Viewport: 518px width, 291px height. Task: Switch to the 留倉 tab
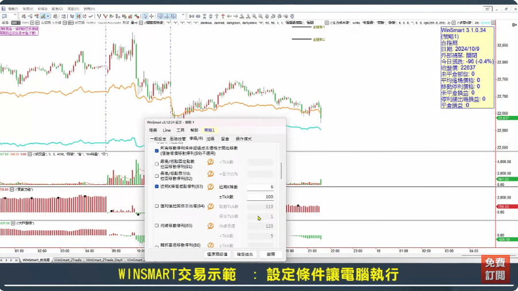point(225,139)
